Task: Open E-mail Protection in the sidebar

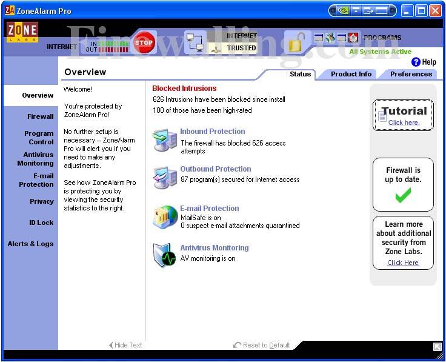Action: point(36,180)
